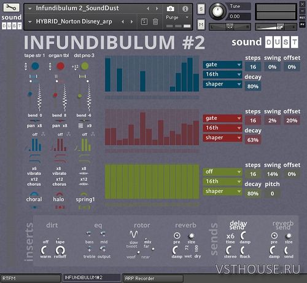Select next snapshot arrow next to HYBRID_Norton Disney_arp
Screen dimensions: 307x283
coord(131,22)
